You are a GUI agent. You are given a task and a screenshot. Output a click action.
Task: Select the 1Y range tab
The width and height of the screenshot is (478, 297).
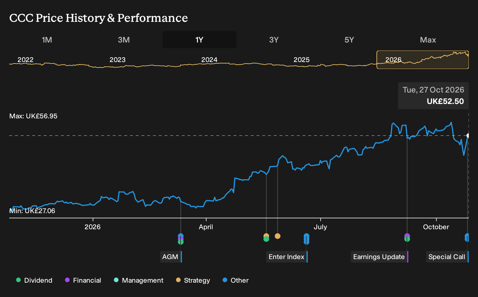click(200, 40)
